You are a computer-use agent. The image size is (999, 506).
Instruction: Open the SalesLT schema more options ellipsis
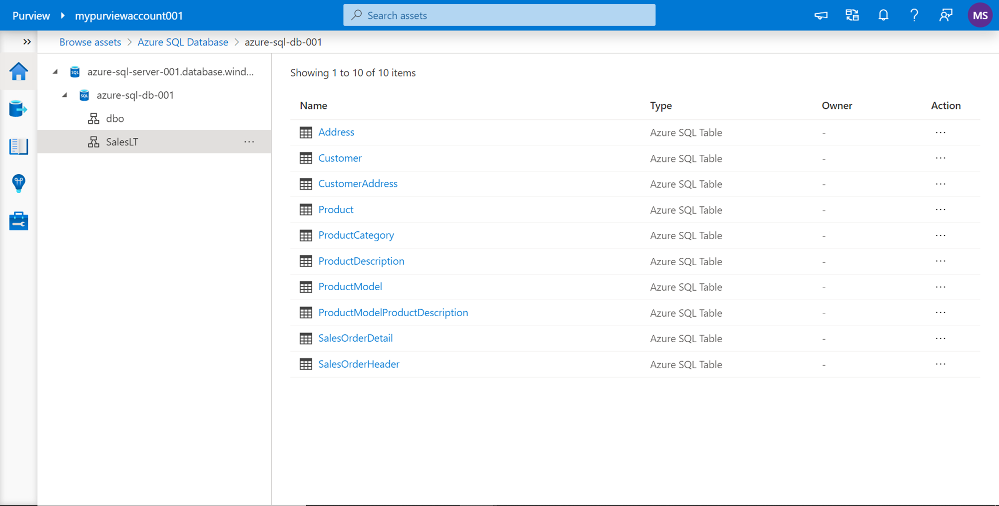(249, 142)
